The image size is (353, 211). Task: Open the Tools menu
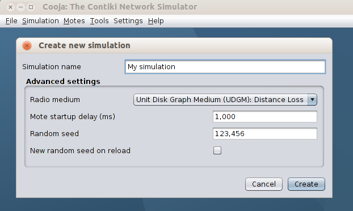coord(99,21)
